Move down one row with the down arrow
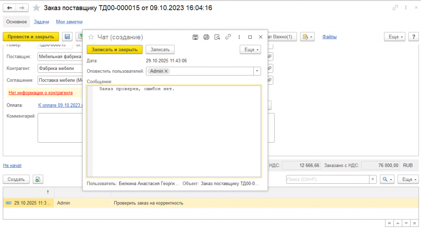 (406, 223)
